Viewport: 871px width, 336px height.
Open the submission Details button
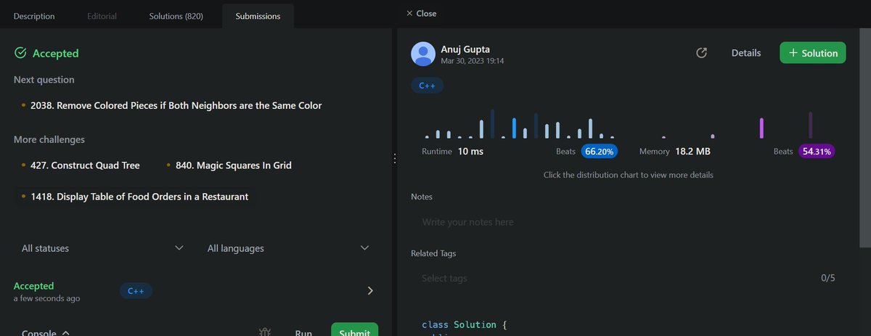point(746,53)
